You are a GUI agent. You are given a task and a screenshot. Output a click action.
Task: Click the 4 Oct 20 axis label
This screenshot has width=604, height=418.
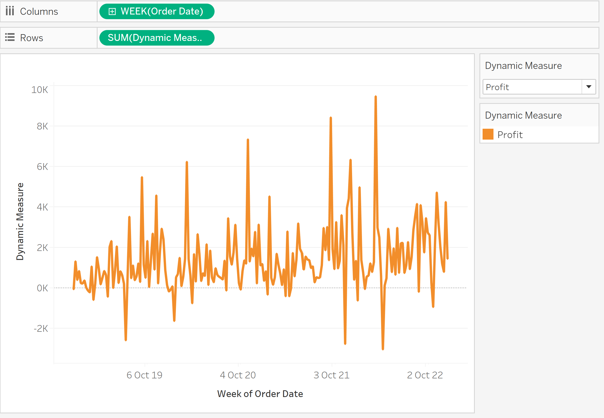pyautogui.click(x=238, y=375)
